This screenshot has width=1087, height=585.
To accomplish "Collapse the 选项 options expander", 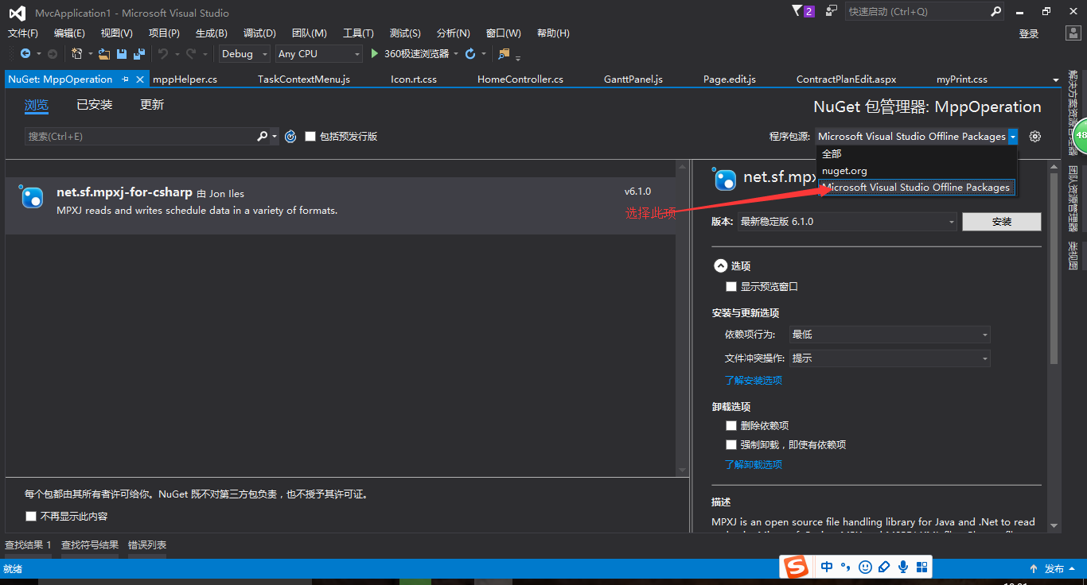I will click(720, 265).
